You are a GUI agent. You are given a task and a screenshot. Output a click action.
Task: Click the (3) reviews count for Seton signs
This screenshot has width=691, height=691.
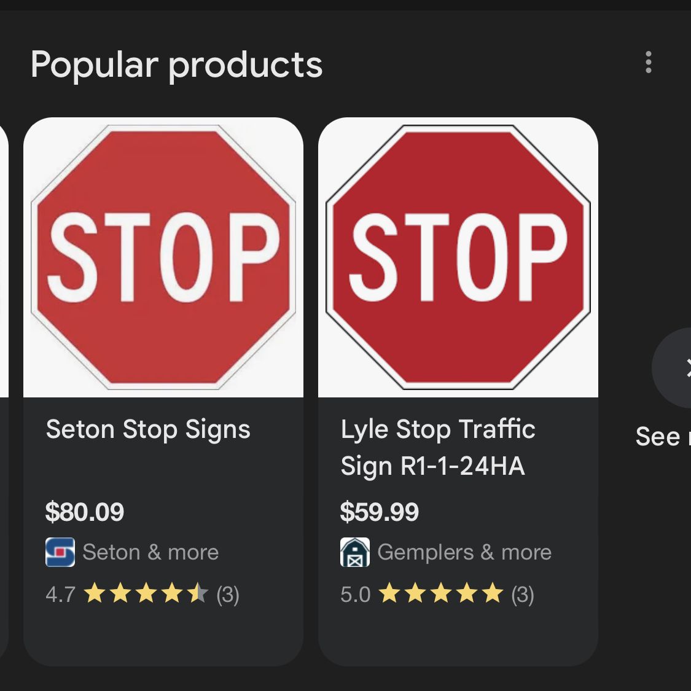228,593
